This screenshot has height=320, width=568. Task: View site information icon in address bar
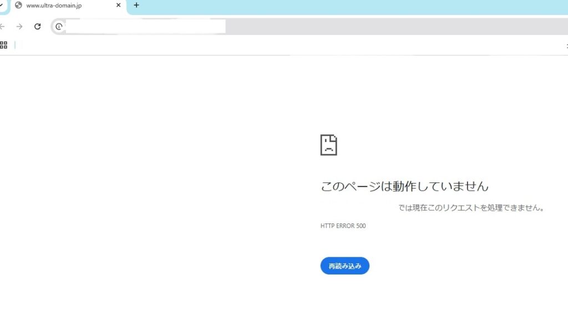(59, 27)
